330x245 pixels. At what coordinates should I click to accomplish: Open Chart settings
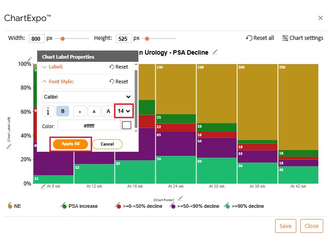tap(303, 38)
